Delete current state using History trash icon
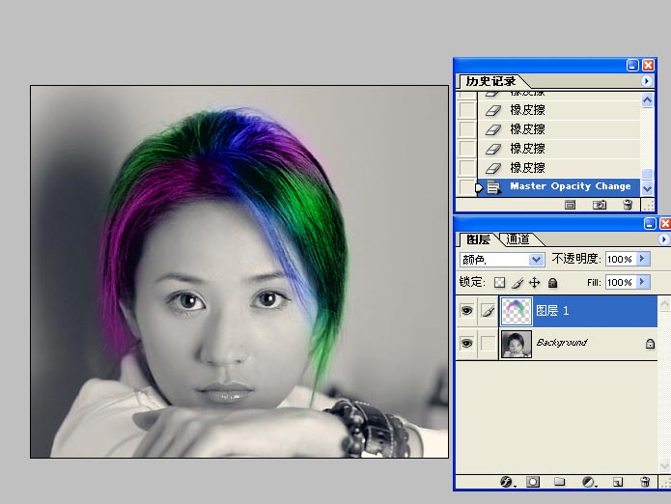Viewport: 671px width, 504px height. [x=628, y=205]
